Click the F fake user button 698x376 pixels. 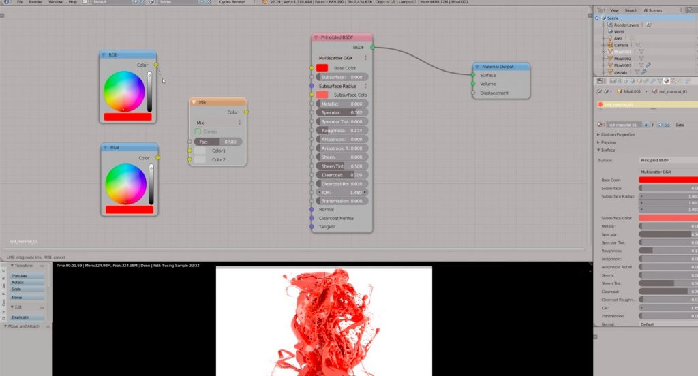pyautogui.click(x=653, y=125)
